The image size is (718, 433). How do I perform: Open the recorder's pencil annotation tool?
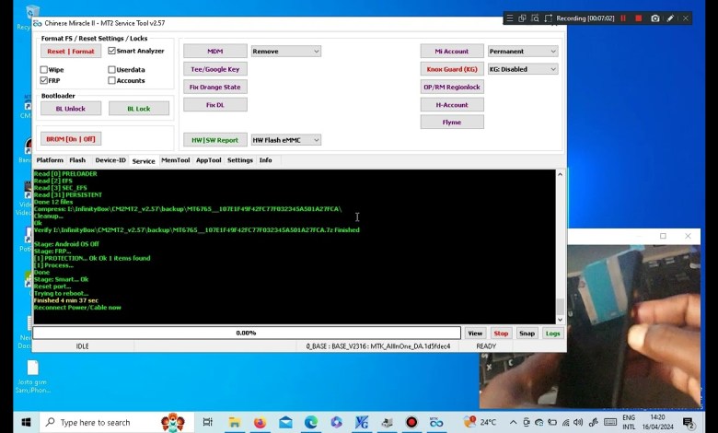pyautogui.click(x=670, y=18)
